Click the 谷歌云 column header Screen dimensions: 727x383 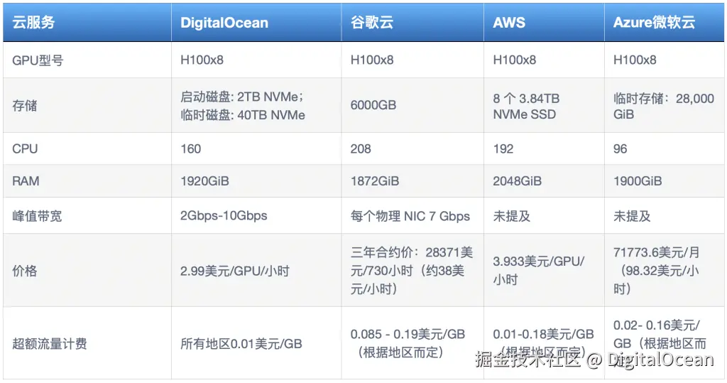click(x=372, y=22)
